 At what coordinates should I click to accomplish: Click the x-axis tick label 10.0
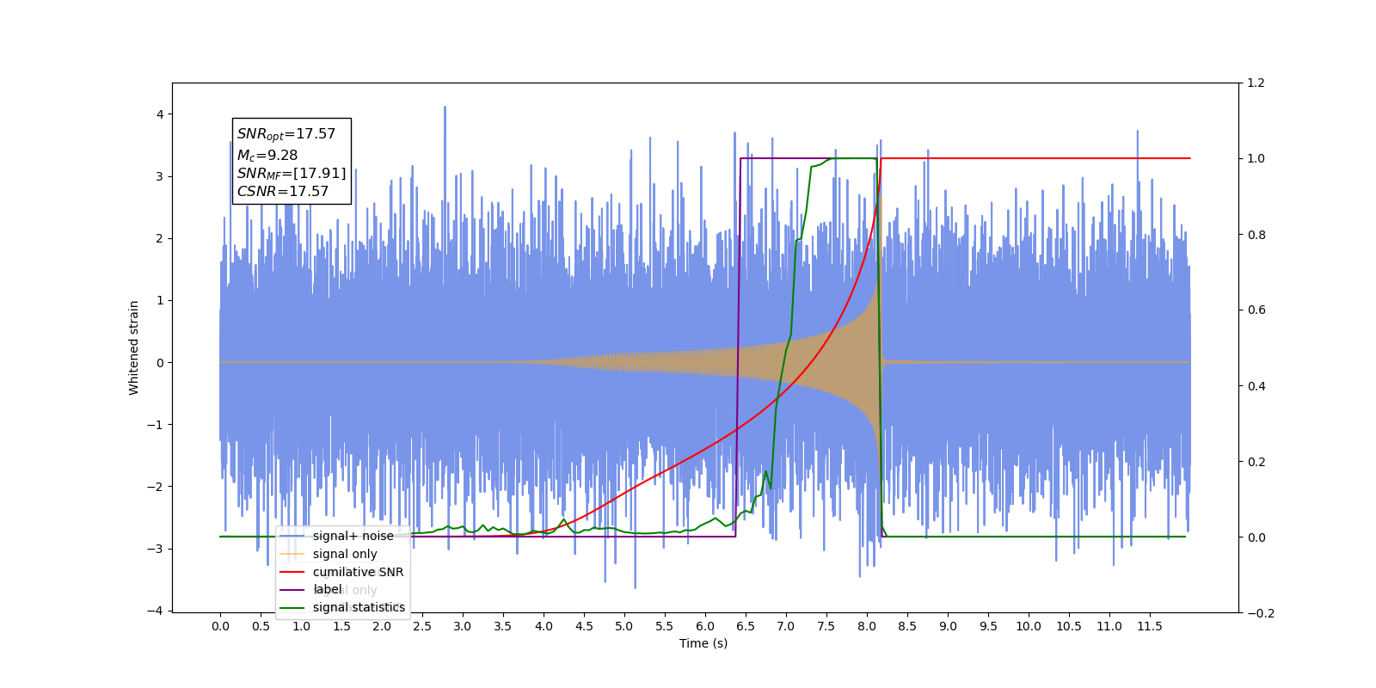click(x=1029, y=626)
